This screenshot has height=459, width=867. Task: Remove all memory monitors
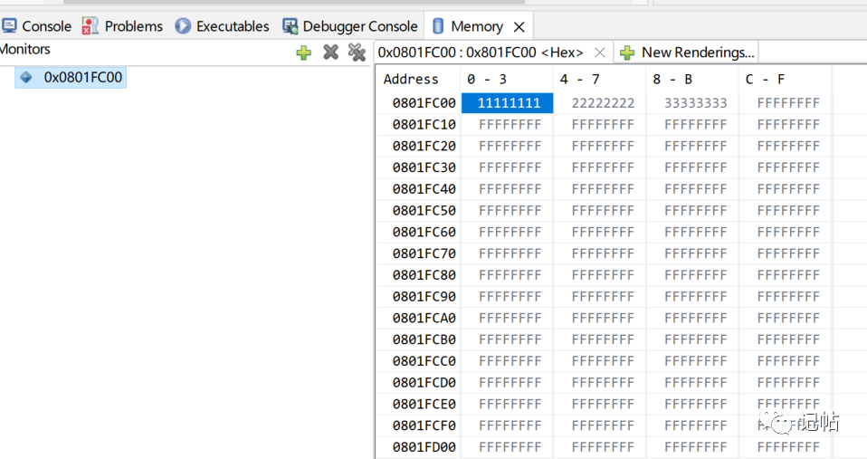tap(357, 53)
